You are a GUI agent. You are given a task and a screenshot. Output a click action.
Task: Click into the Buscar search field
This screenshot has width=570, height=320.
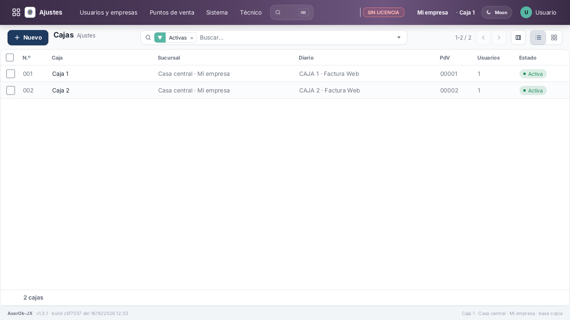point(296,37)
